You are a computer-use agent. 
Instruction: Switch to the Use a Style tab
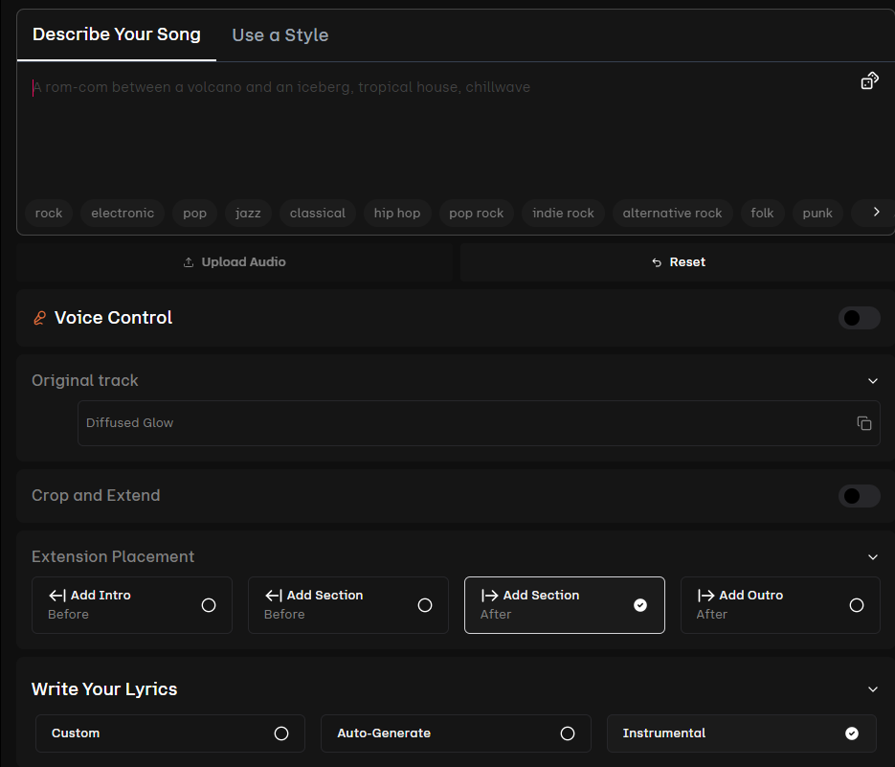click(x=280, y=35)
